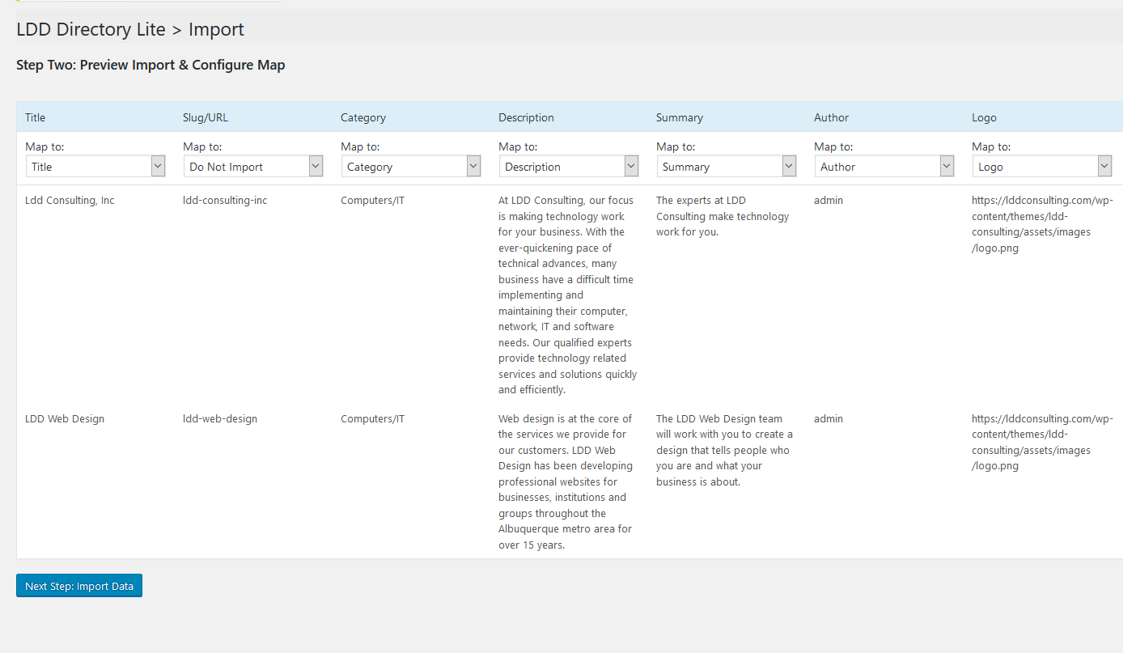Click 'At LDD Consulting, our focus' description
The image size is (1123, 653).
(x=568, y=295)
